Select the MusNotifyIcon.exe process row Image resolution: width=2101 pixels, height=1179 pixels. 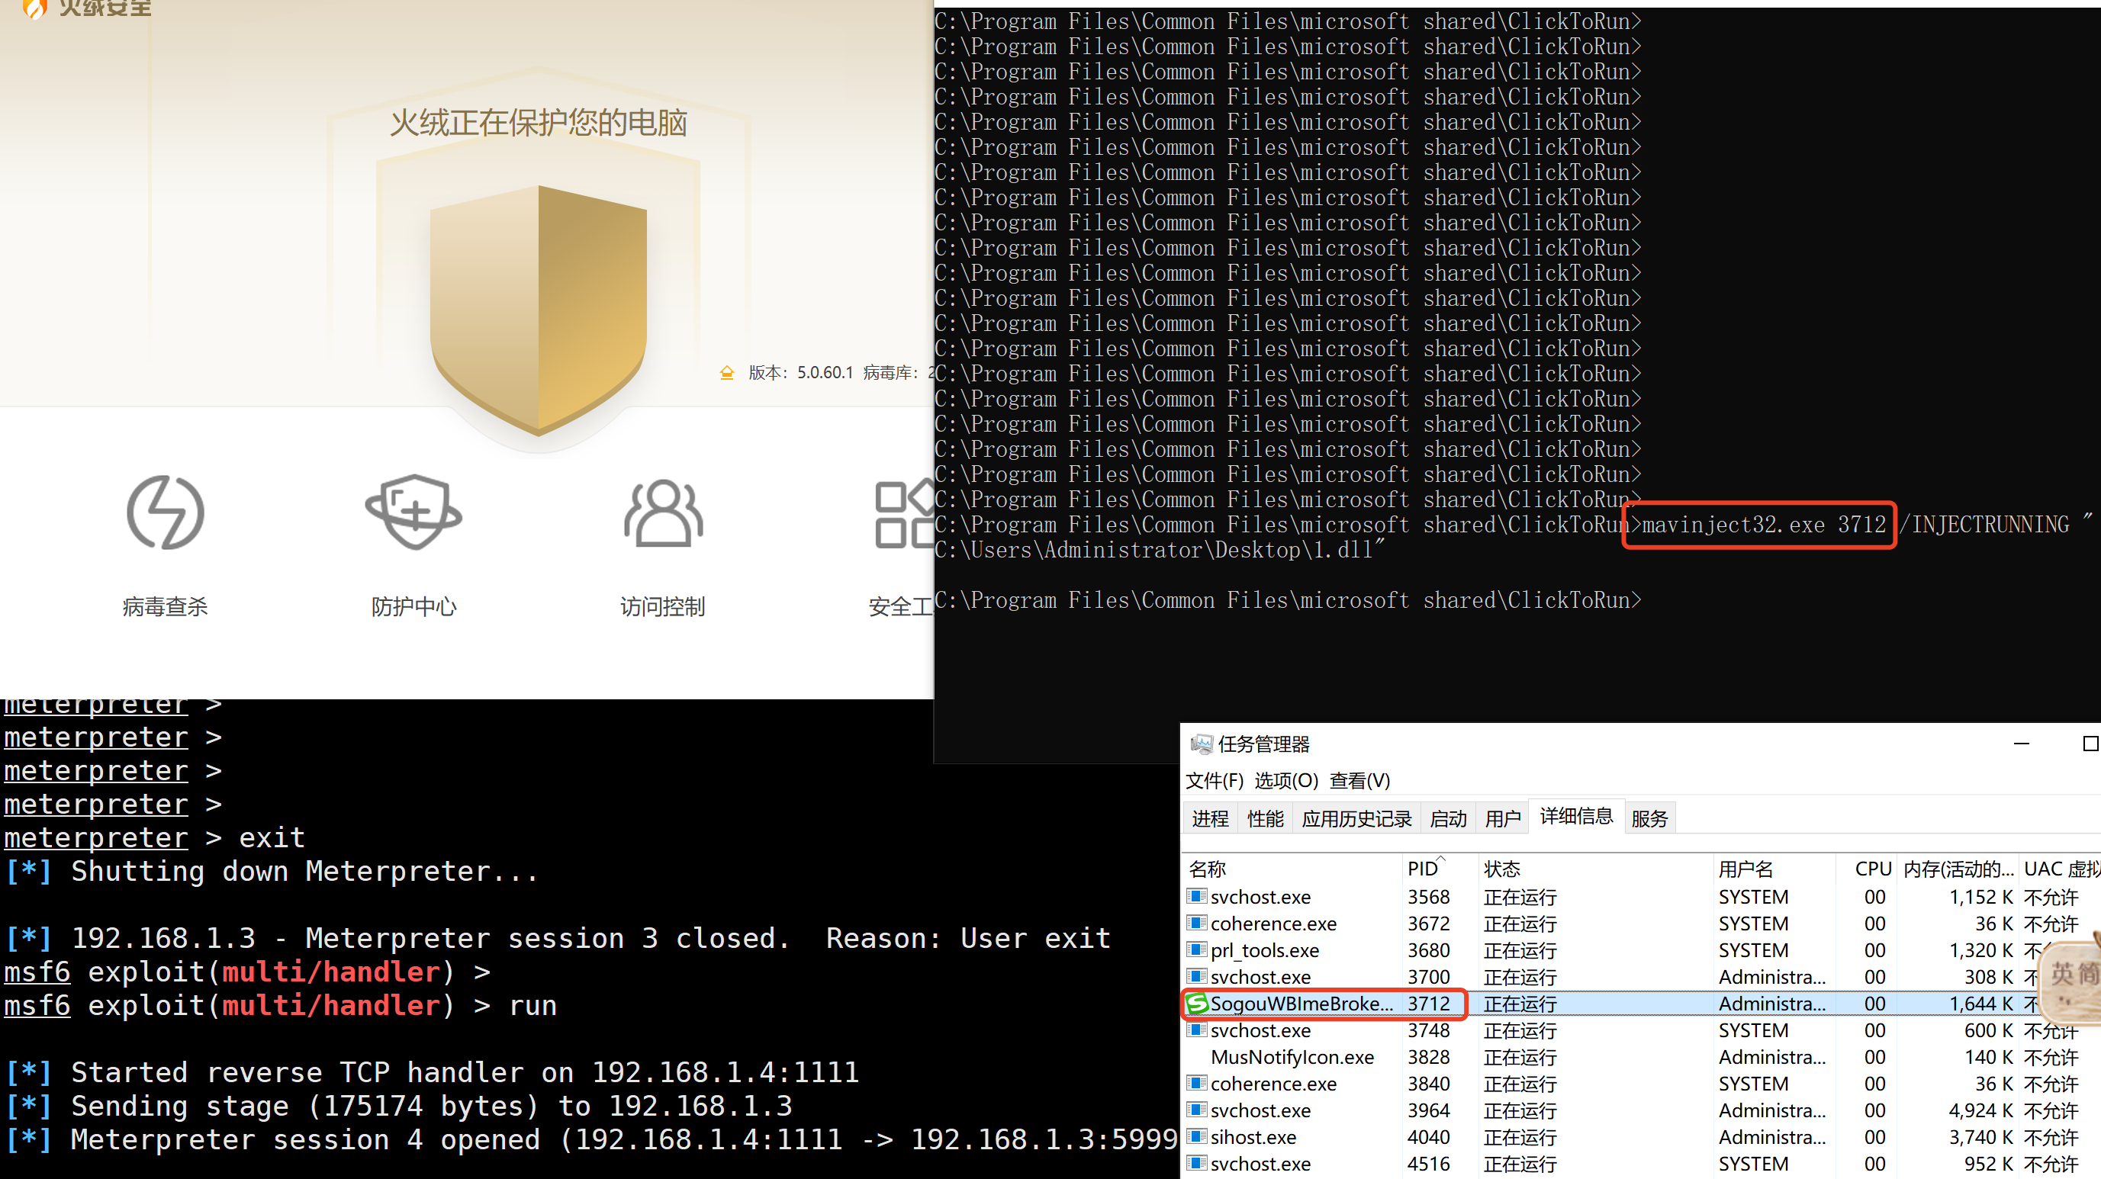(1641, 1057)
